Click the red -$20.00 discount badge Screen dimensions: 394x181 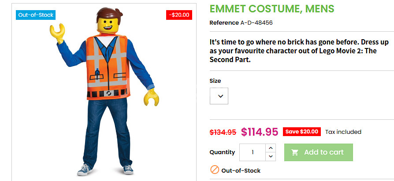[179, 15]
